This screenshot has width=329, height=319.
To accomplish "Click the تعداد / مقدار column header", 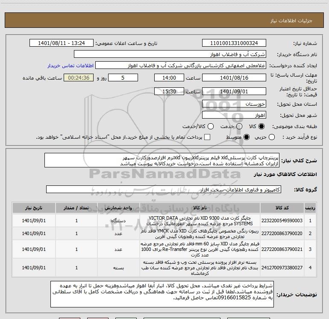I will tap(76, 208).
